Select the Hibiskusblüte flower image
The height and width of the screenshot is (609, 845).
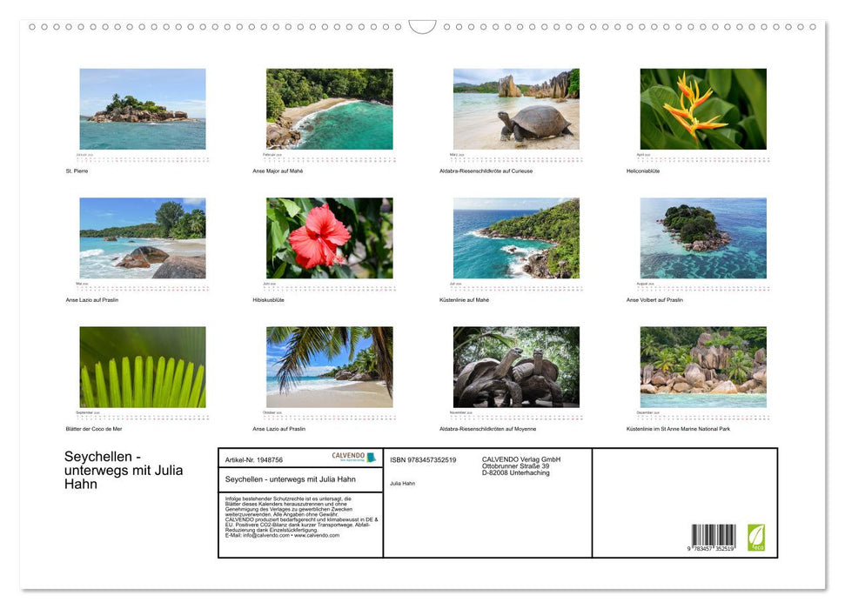click(329, 239)
